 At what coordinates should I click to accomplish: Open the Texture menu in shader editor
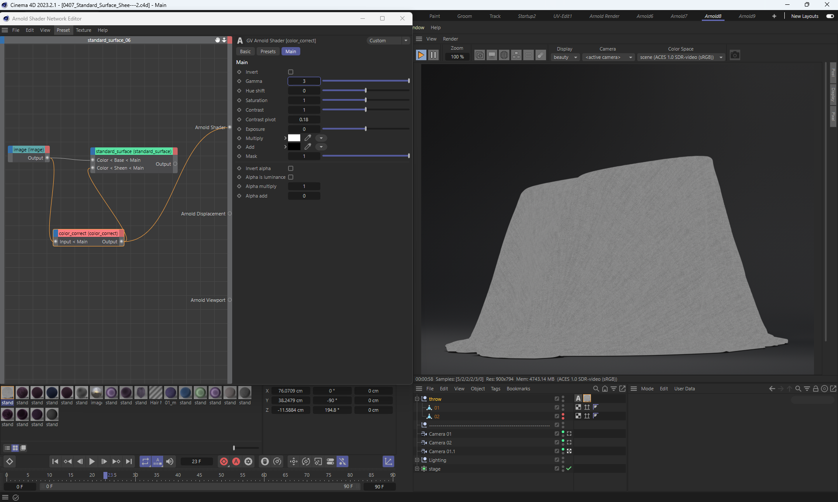tap(83, 30)
